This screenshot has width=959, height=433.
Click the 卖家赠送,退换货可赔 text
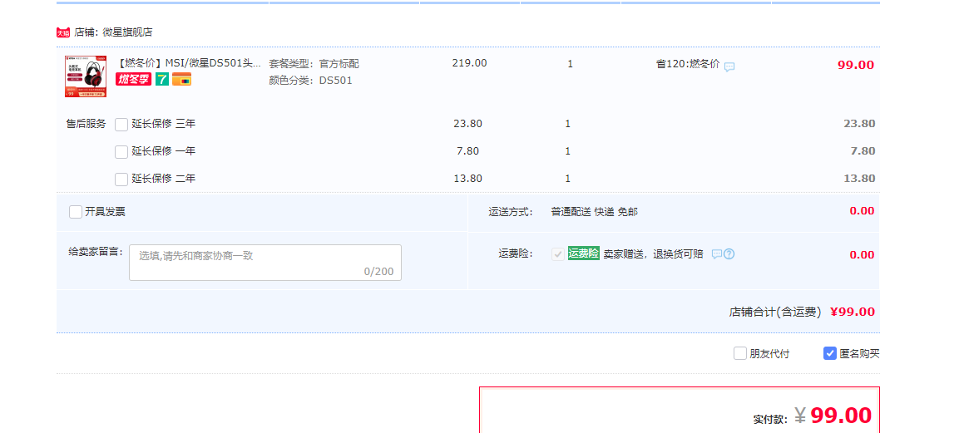(x=654, y=254)
